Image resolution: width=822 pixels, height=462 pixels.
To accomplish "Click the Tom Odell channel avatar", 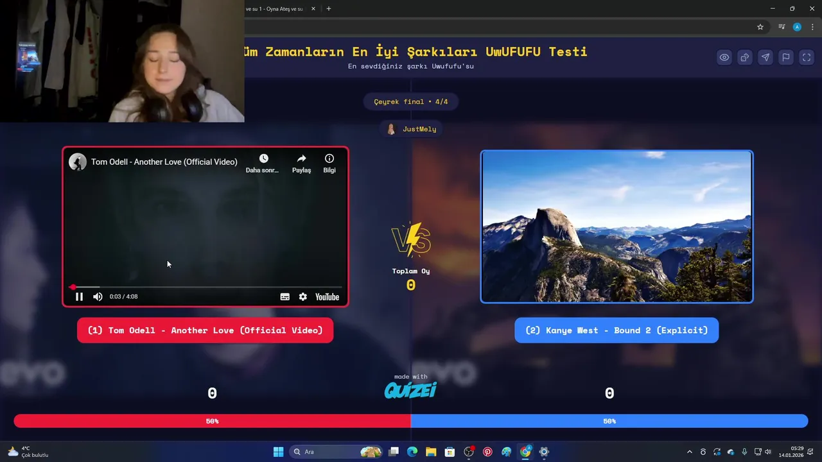I will pyautogui.click(x=78, y=162).
